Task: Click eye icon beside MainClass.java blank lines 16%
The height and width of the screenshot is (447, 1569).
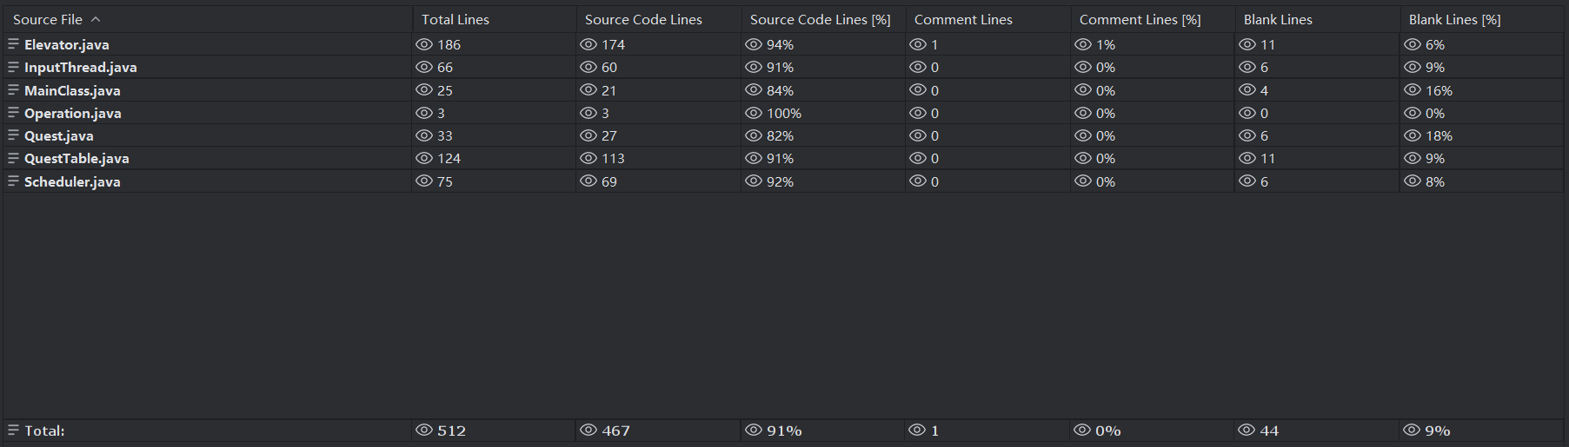Action: click(x=1413, y=90)
